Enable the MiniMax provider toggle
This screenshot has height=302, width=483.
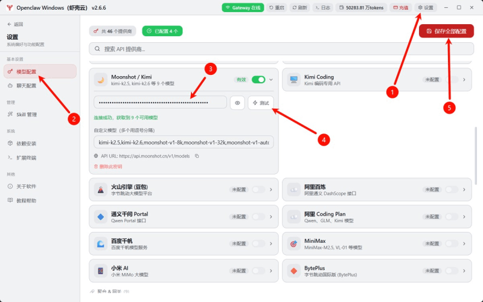pyautogui.click(x=452, y=244)
